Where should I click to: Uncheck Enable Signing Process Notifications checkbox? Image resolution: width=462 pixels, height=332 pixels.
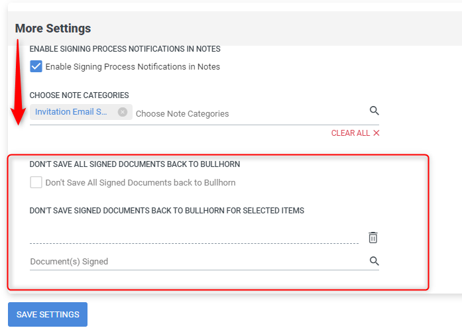36,66
